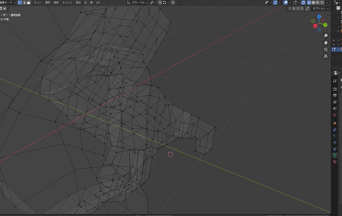
Task: Click X axis on navigation gizmo
Action: click(x=315, y=26)
